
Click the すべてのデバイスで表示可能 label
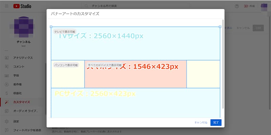(105, 65)
